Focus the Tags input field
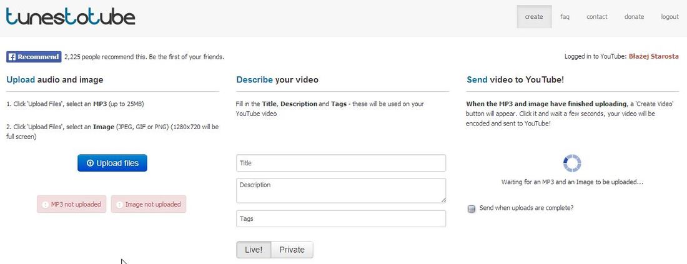 (x=341, y=218)
